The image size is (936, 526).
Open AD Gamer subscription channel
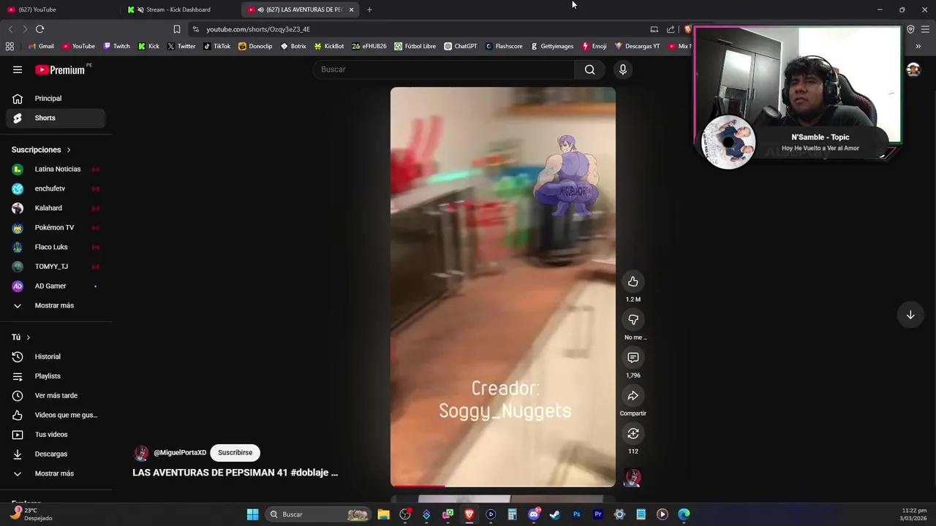[x=56, y=286]
